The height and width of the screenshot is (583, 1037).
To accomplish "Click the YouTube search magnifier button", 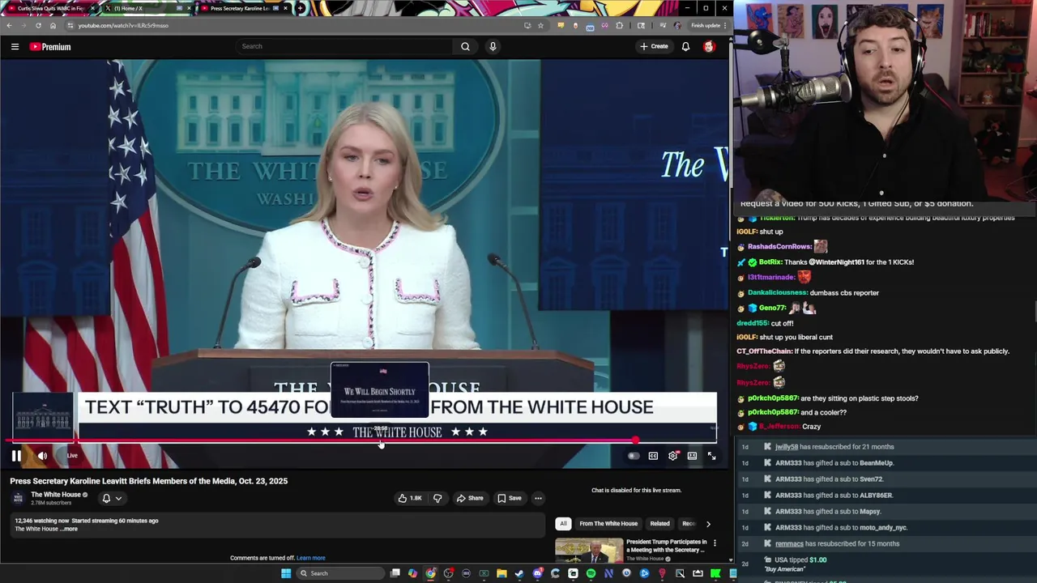I will (x=465, y=46).
